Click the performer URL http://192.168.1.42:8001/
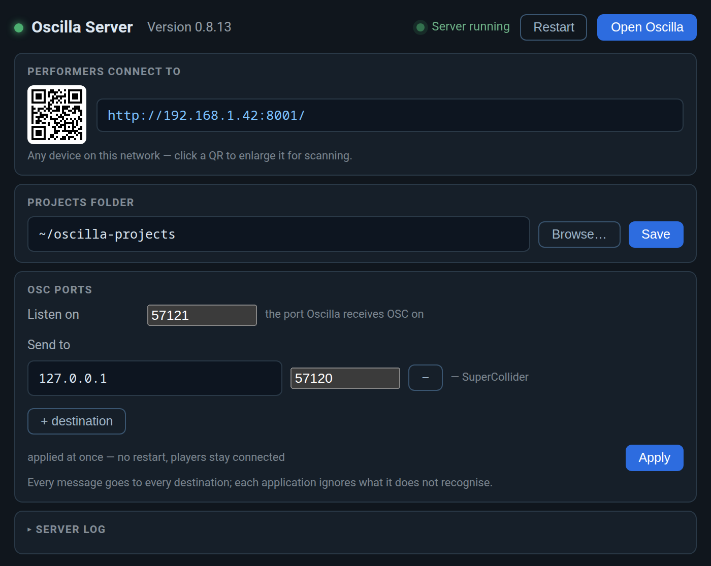Screen dimensions: 711x566 (x=390, y=115)
